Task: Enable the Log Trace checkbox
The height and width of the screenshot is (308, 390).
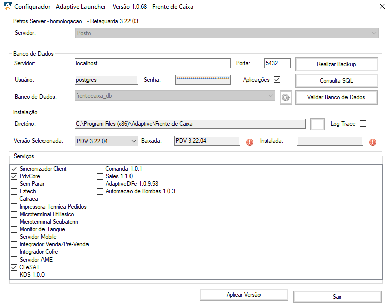Action: coord(363,124)
